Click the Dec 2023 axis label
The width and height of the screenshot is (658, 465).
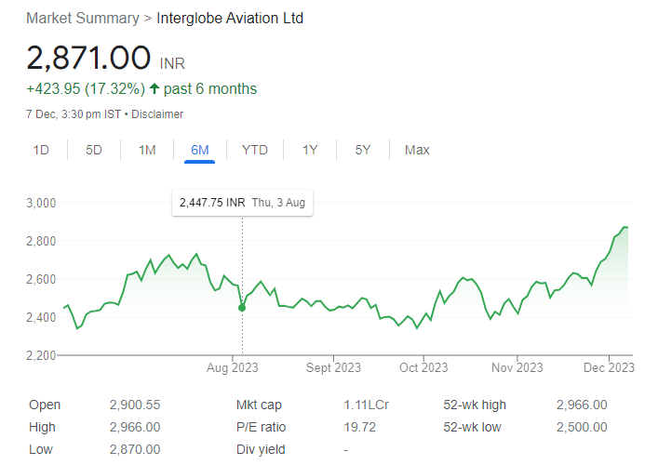609,367
